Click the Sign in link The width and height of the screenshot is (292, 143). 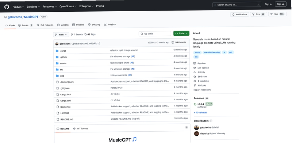pos(268,4)
